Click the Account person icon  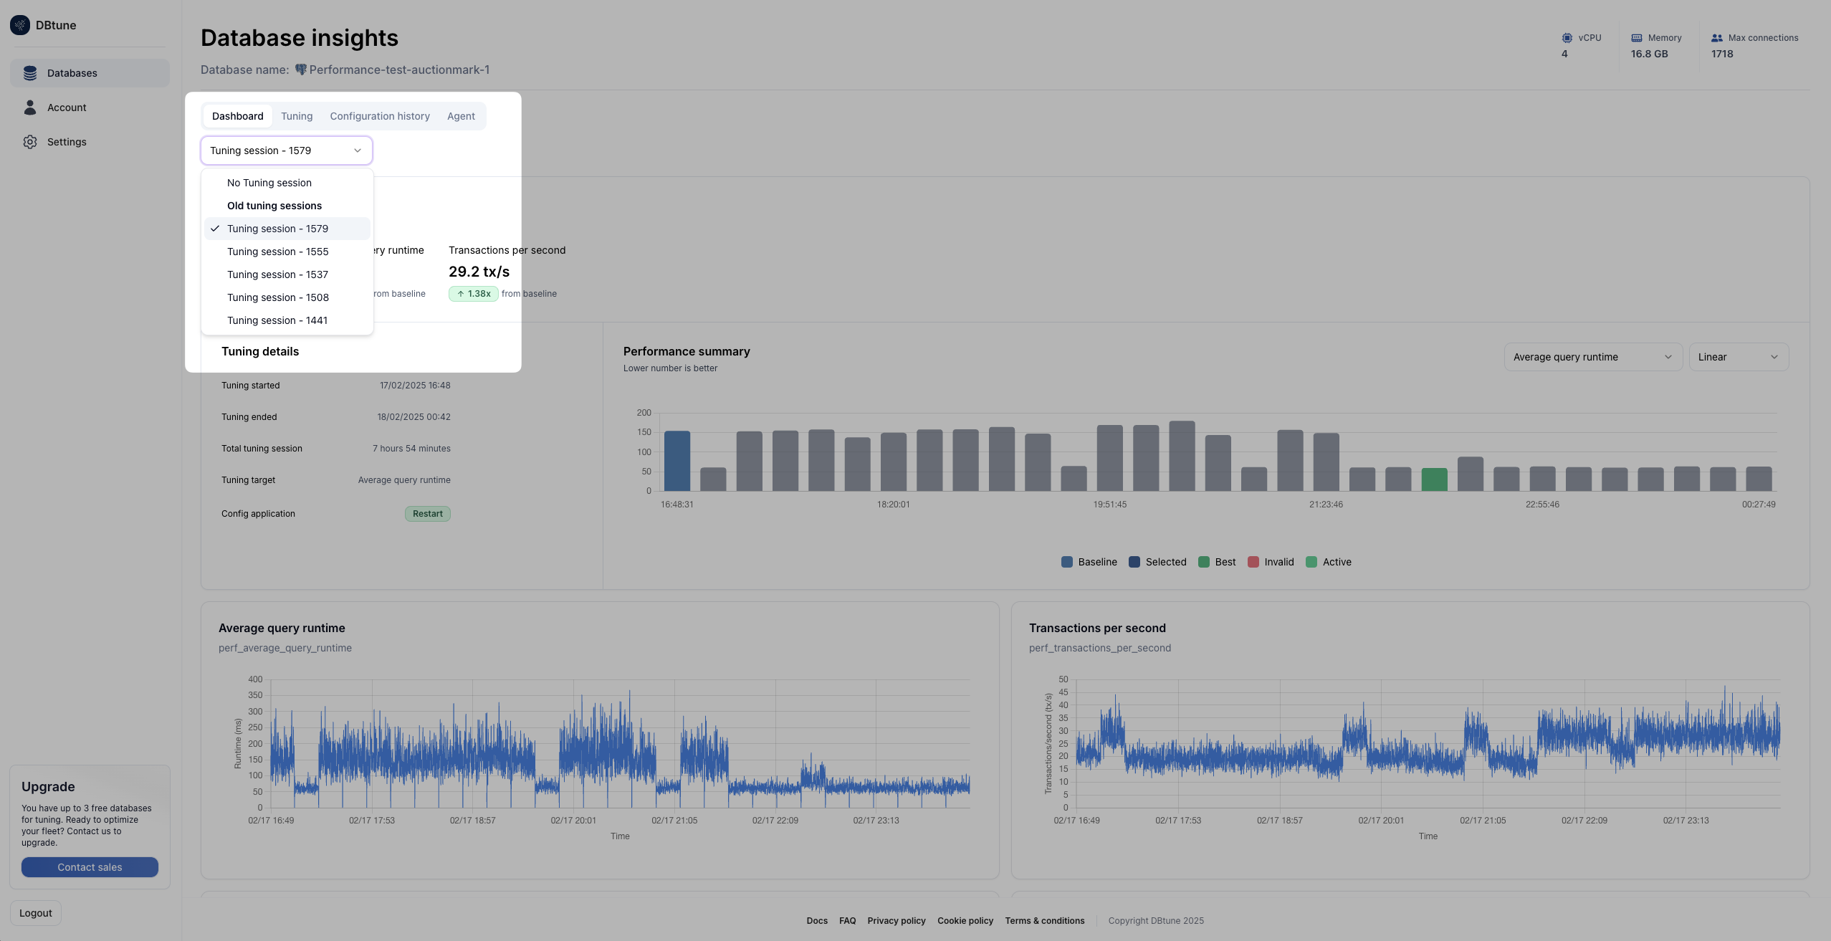[x=30, y=108]
